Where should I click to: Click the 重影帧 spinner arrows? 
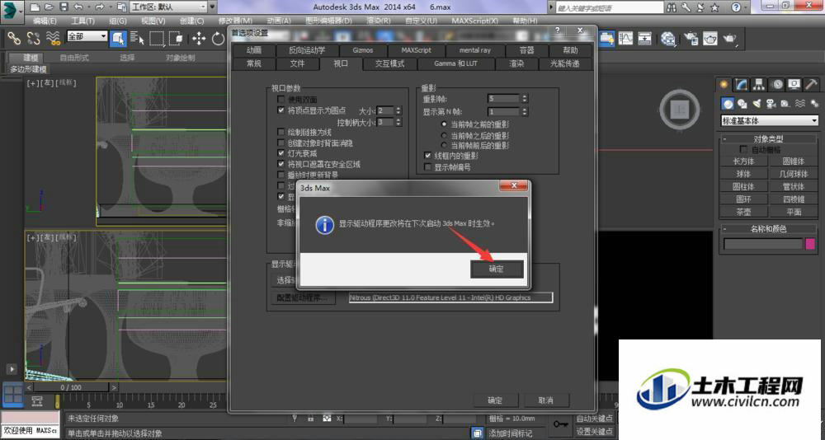point(524,98)
